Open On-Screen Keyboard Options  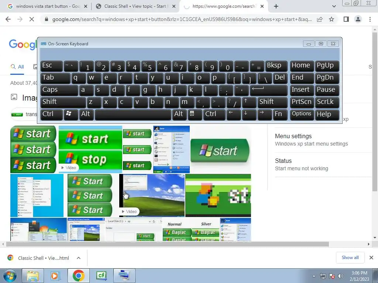coord(302,114)
